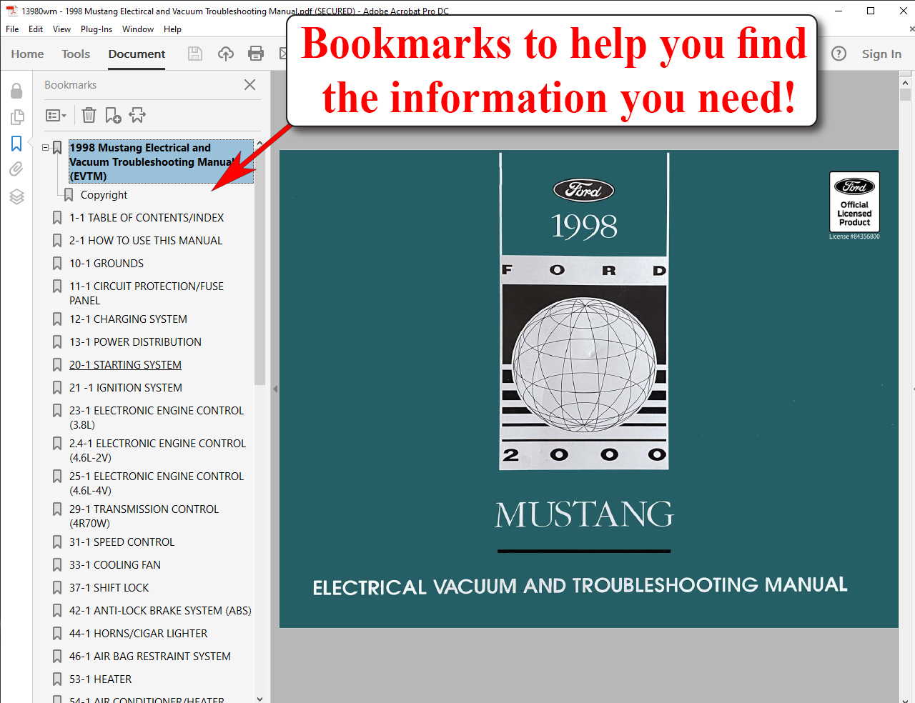The width and height of the screenshot is (915, 703).
Task: Jump to 53-1 HEATER bookmark
Action: [100, 679]
